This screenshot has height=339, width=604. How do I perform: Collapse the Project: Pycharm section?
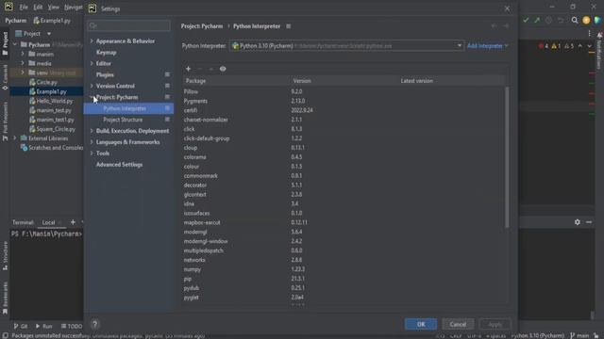pyautogui.click(x=92, y=97)
